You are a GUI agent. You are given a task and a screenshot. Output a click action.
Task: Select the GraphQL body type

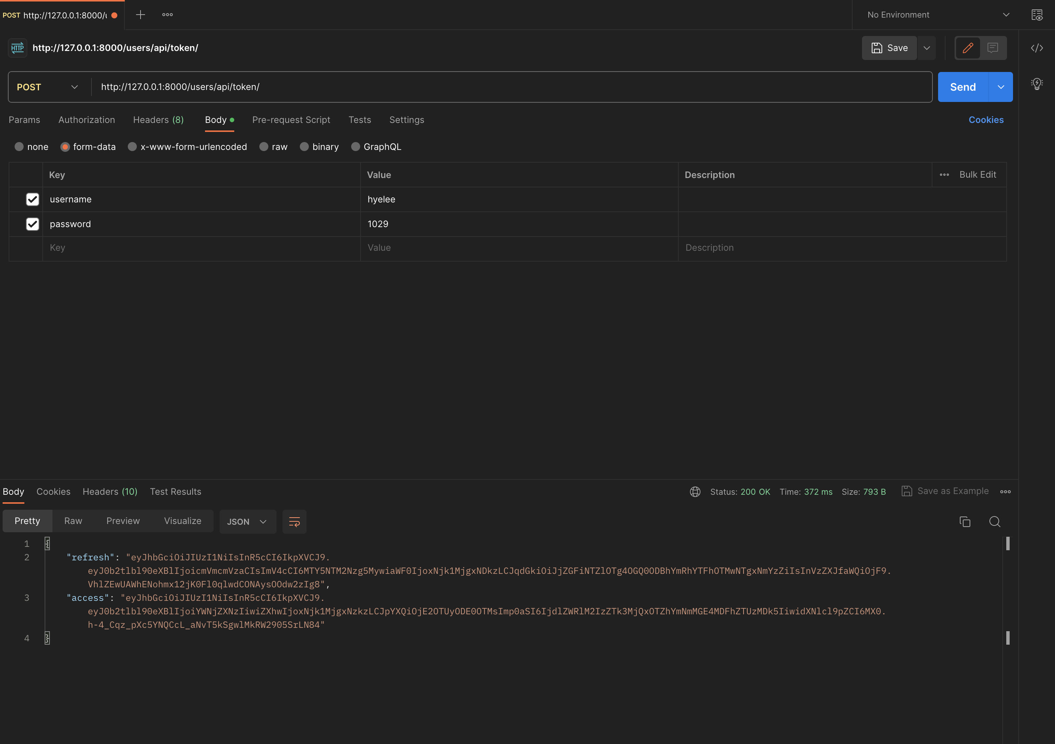coord(355,147)
